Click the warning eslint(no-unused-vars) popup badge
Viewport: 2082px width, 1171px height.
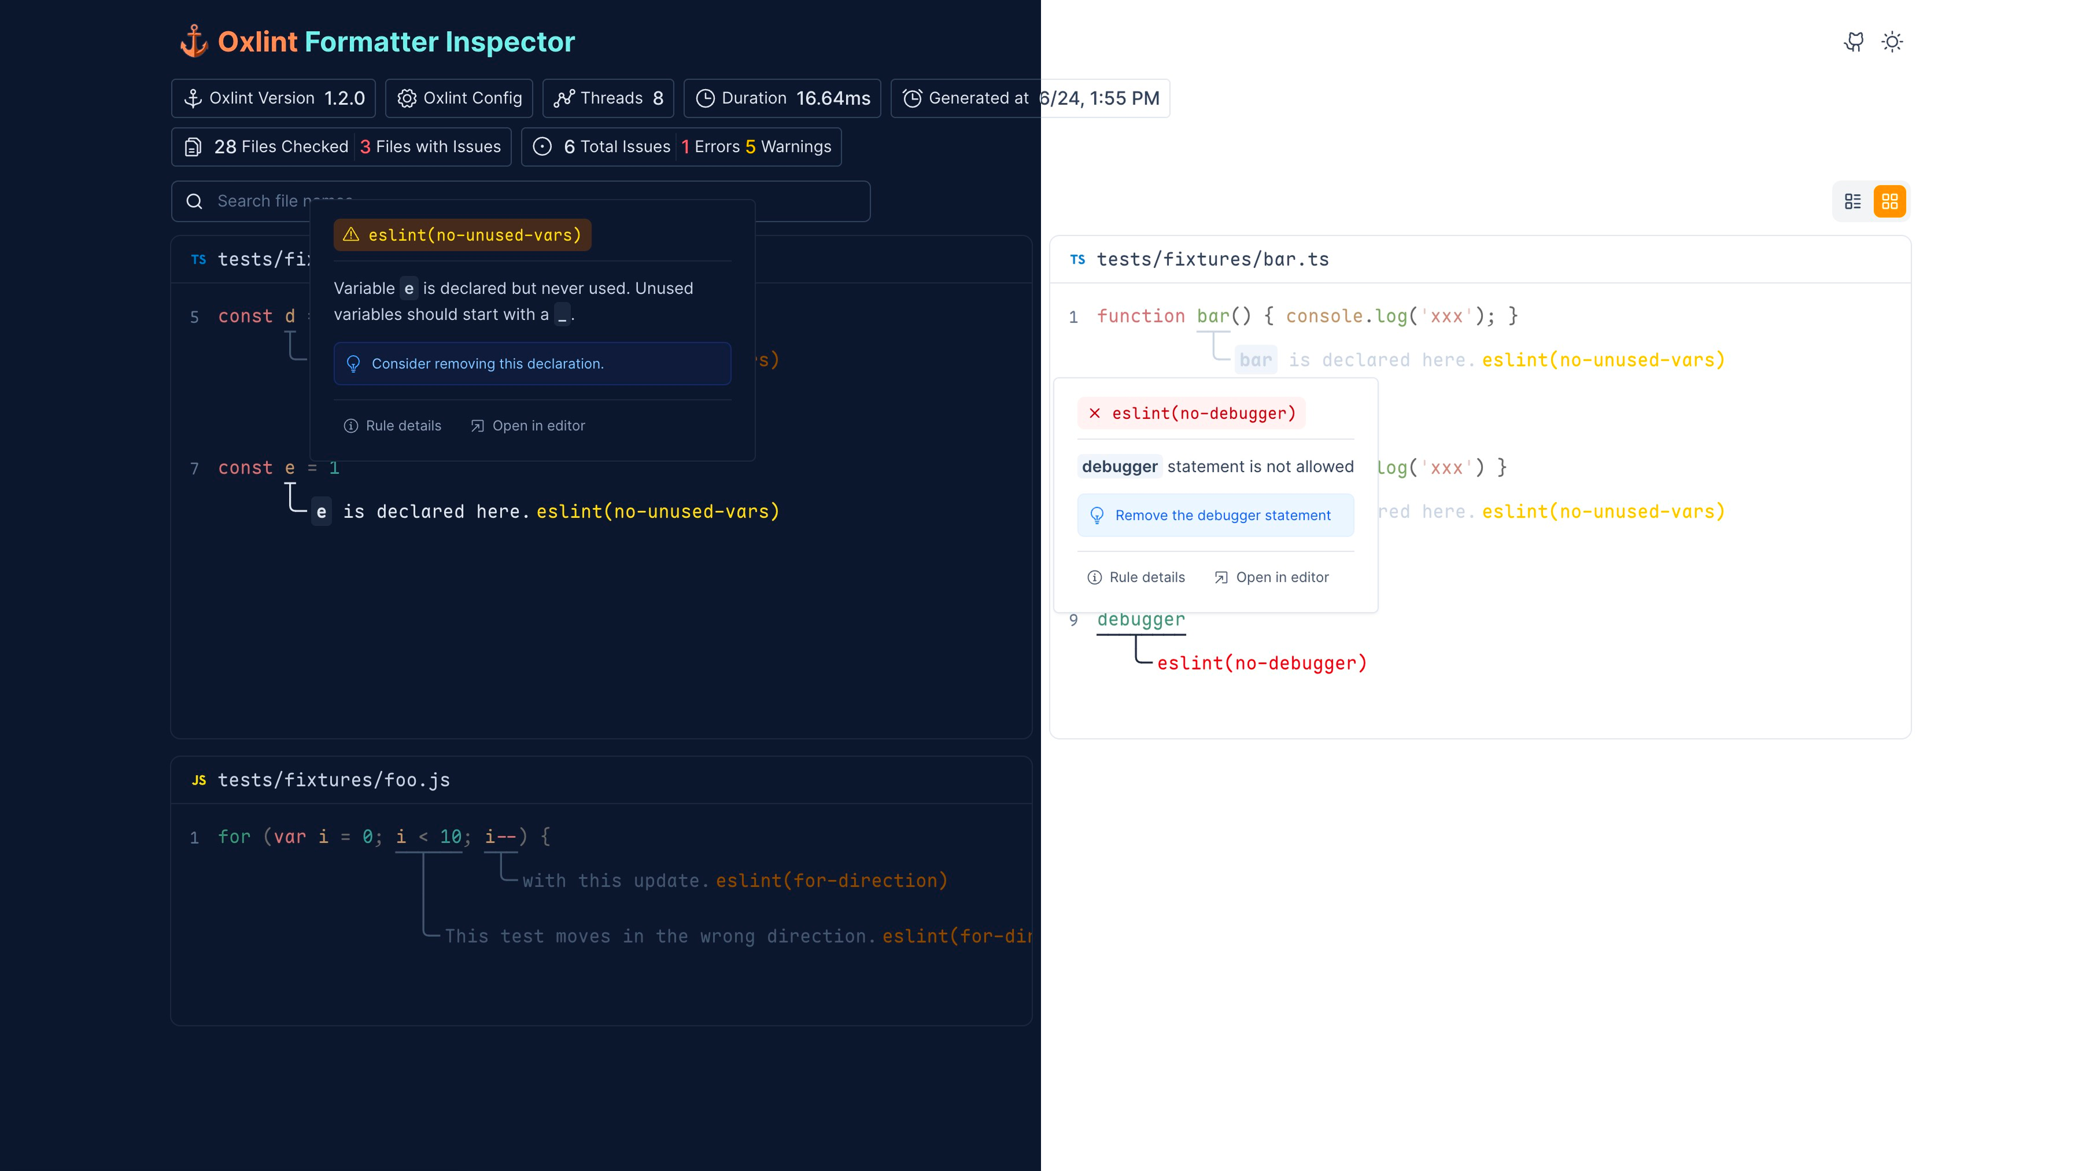[x=462, y=235]
